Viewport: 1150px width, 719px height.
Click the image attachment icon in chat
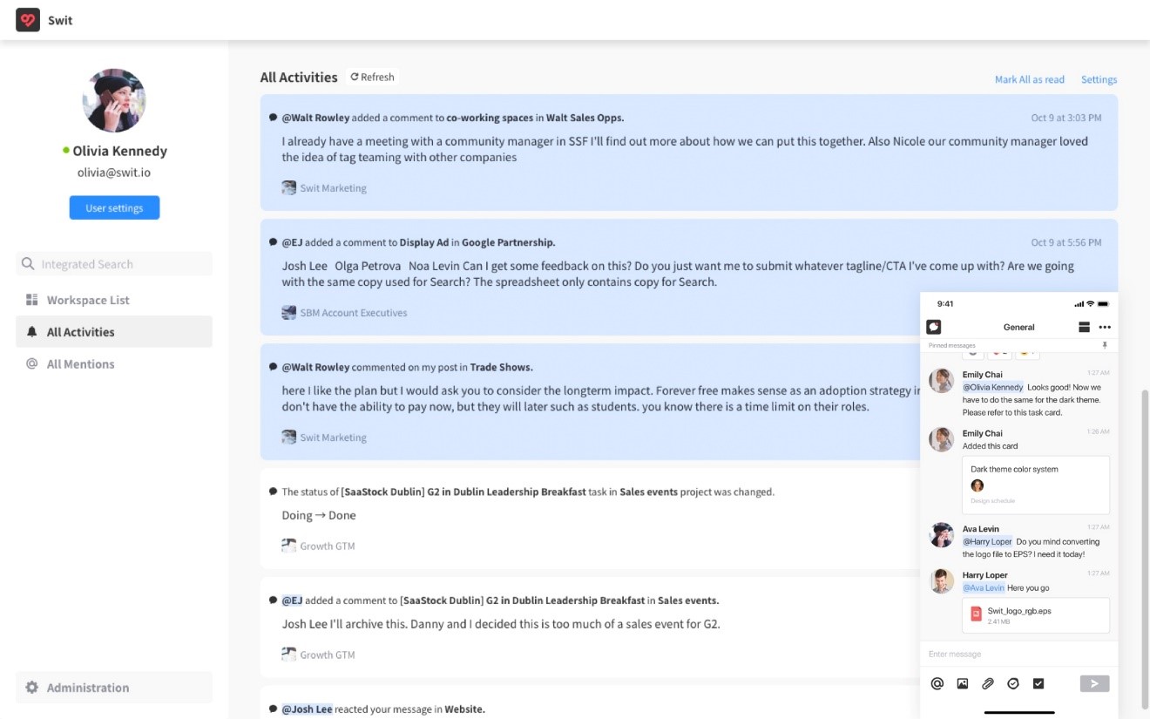coord(963,684)
